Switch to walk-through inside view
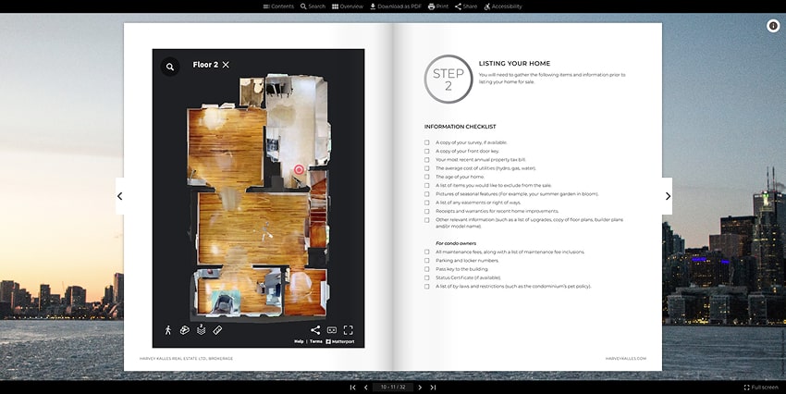This screenshot has height=394, width=786. click(x=168, y=330)
